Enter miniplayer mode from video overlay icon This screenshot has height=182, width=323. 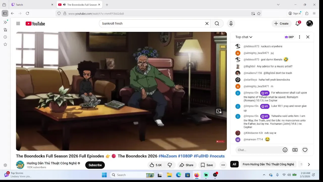point(219,111)
